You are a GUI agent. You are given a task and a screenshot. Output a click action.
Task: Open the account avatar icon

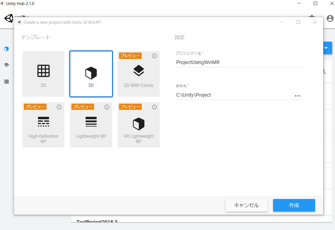tap(330, 18)
